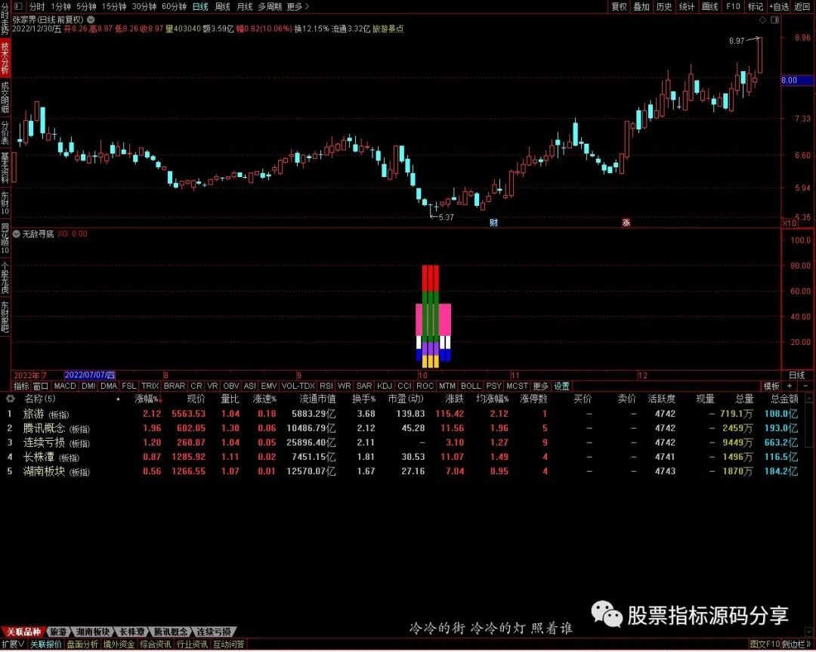Open the 多周期 multi-period view
The image size is (816, 652).
pos(270,7)
